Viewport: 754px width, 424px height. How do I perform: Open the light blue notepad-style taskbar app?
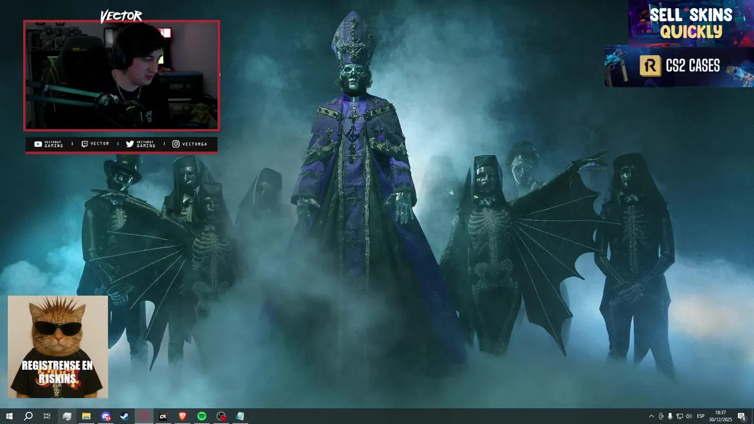click(240, 416)
